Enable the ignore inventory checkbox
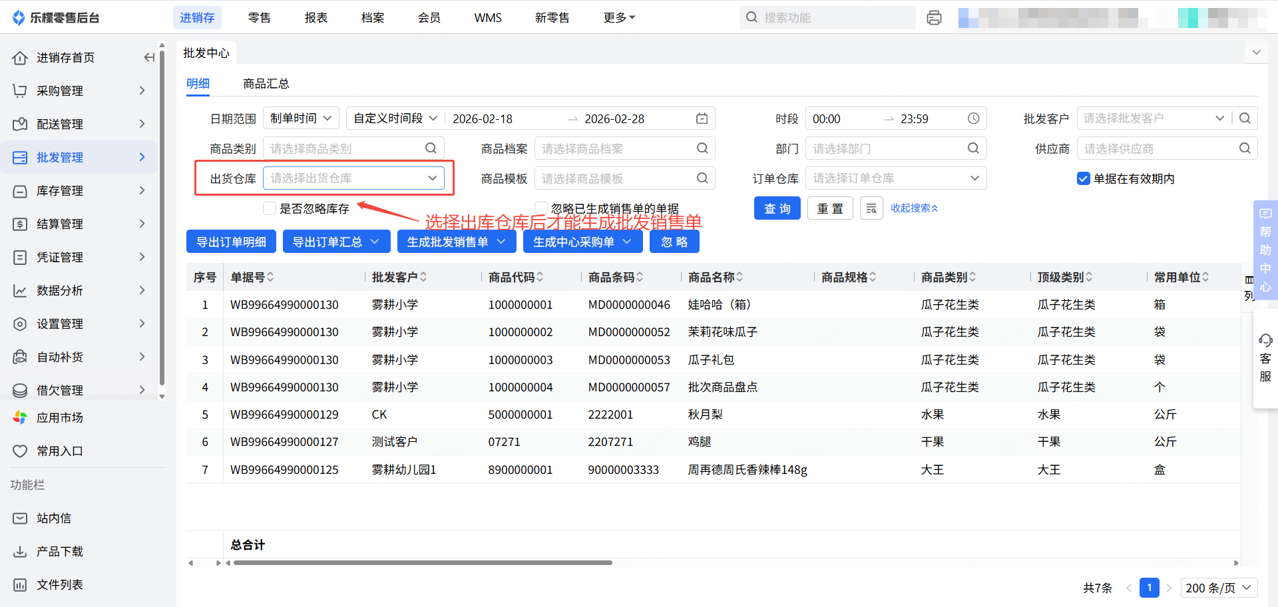The width and height of the screenshot is (1278, 607). tap(270, 208)
